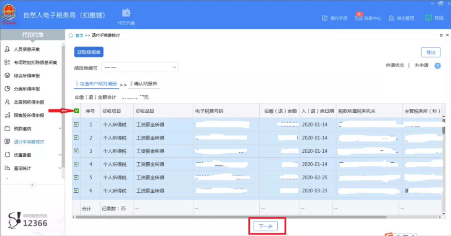Click the 专项附加扣除信息采集 list icon

[x=7, y=62]
